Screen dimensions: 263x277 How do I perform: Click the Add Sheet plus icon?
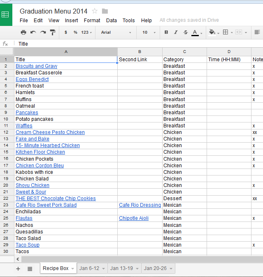click(x=18, y=269)
